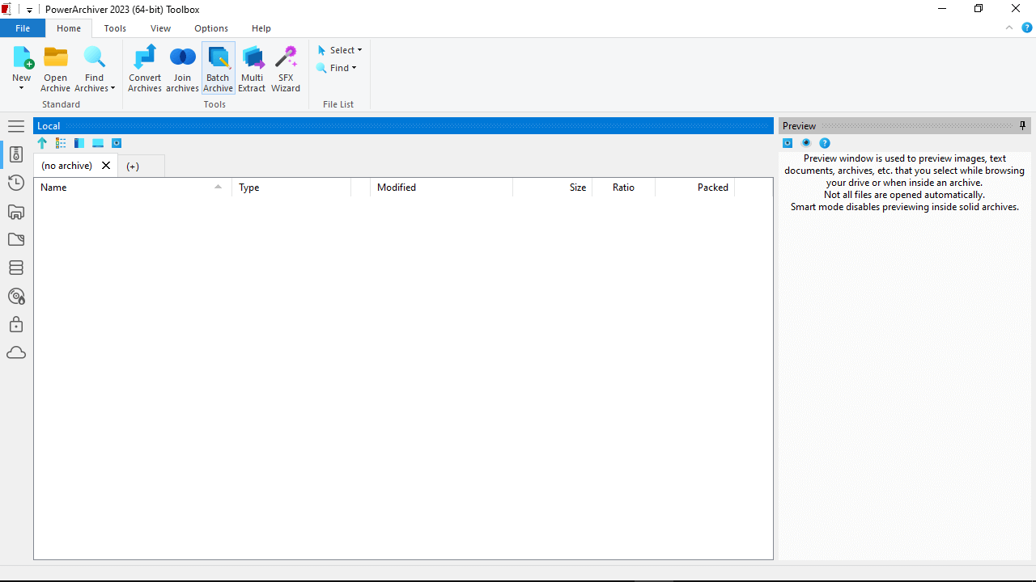Image resolution: width=1036 pixels, height=582 pixels.
Task: Click the Local panel title bar
Action: coord(404,125)
